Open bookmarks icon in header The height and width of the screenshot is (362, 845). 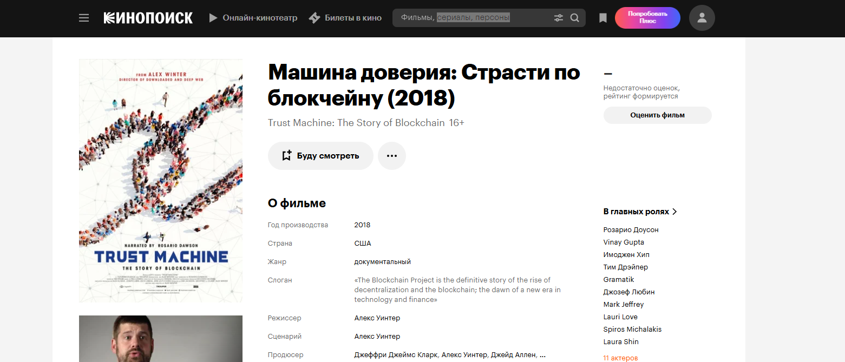(603, 18)
